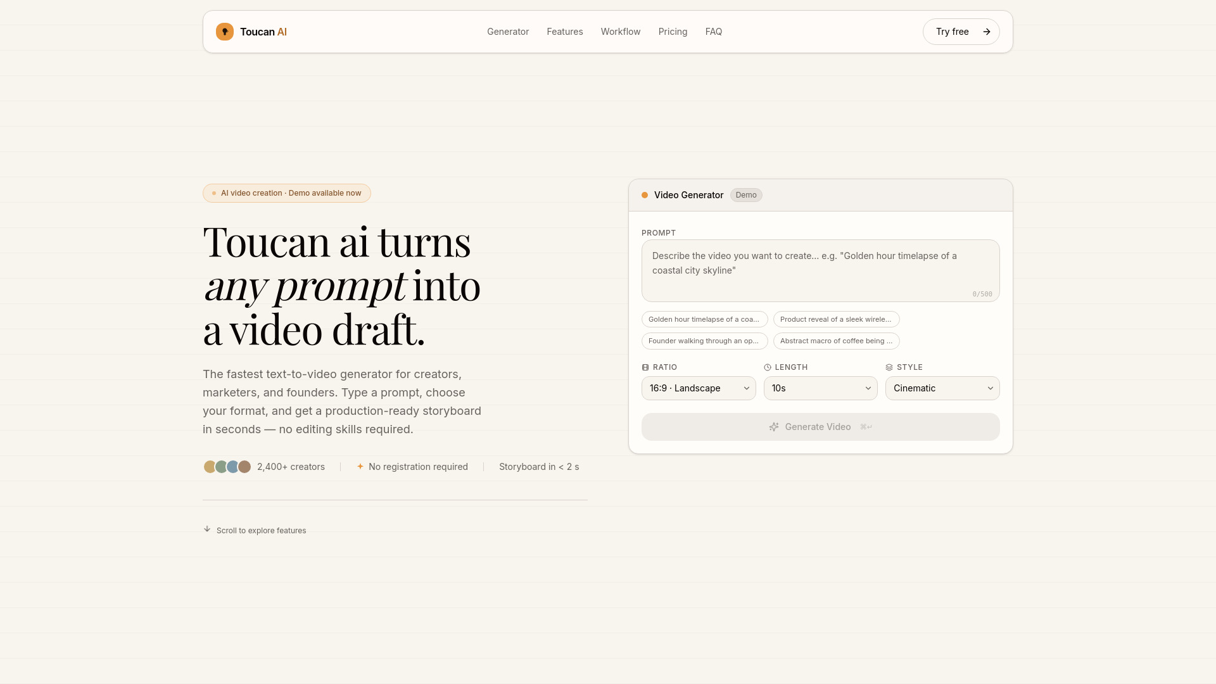
Task: Open the Ratio 16:9 Landscape dropdown
Action: click(x=699, y=388)
